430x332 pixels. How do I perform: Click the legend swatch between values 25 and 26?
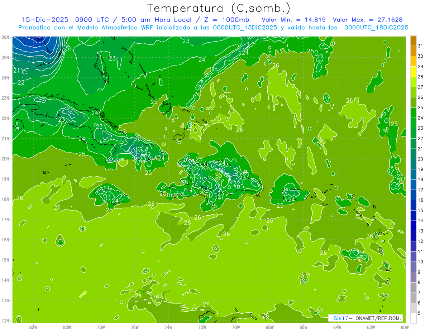pos(414,102)
